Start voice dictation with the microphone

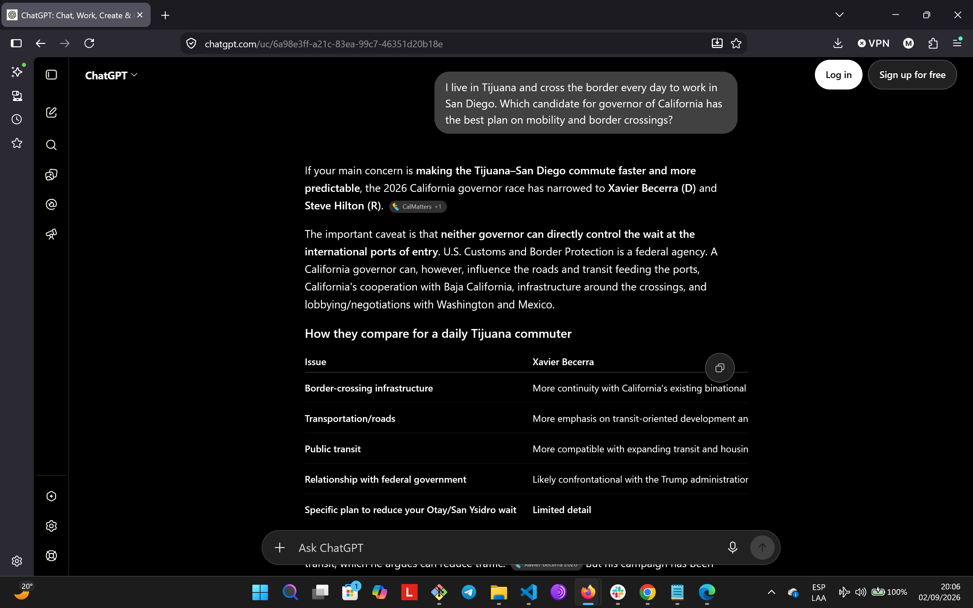[732, 548]
